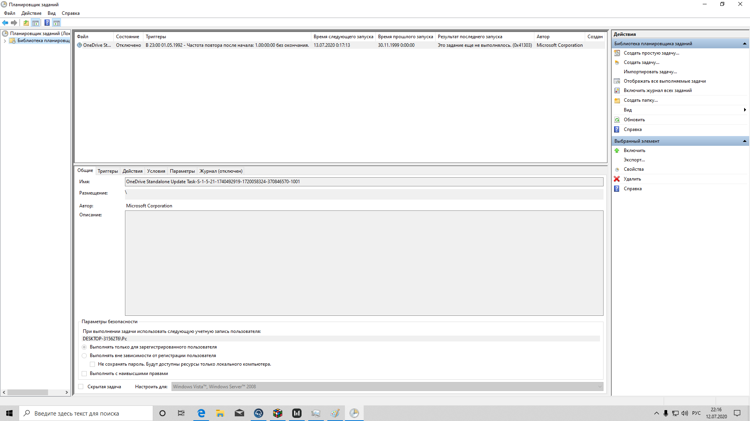The height and width of the screenshot is (421, 750).
Task: Click the Обновить refresh icon
Action: [x=617, y=120]
